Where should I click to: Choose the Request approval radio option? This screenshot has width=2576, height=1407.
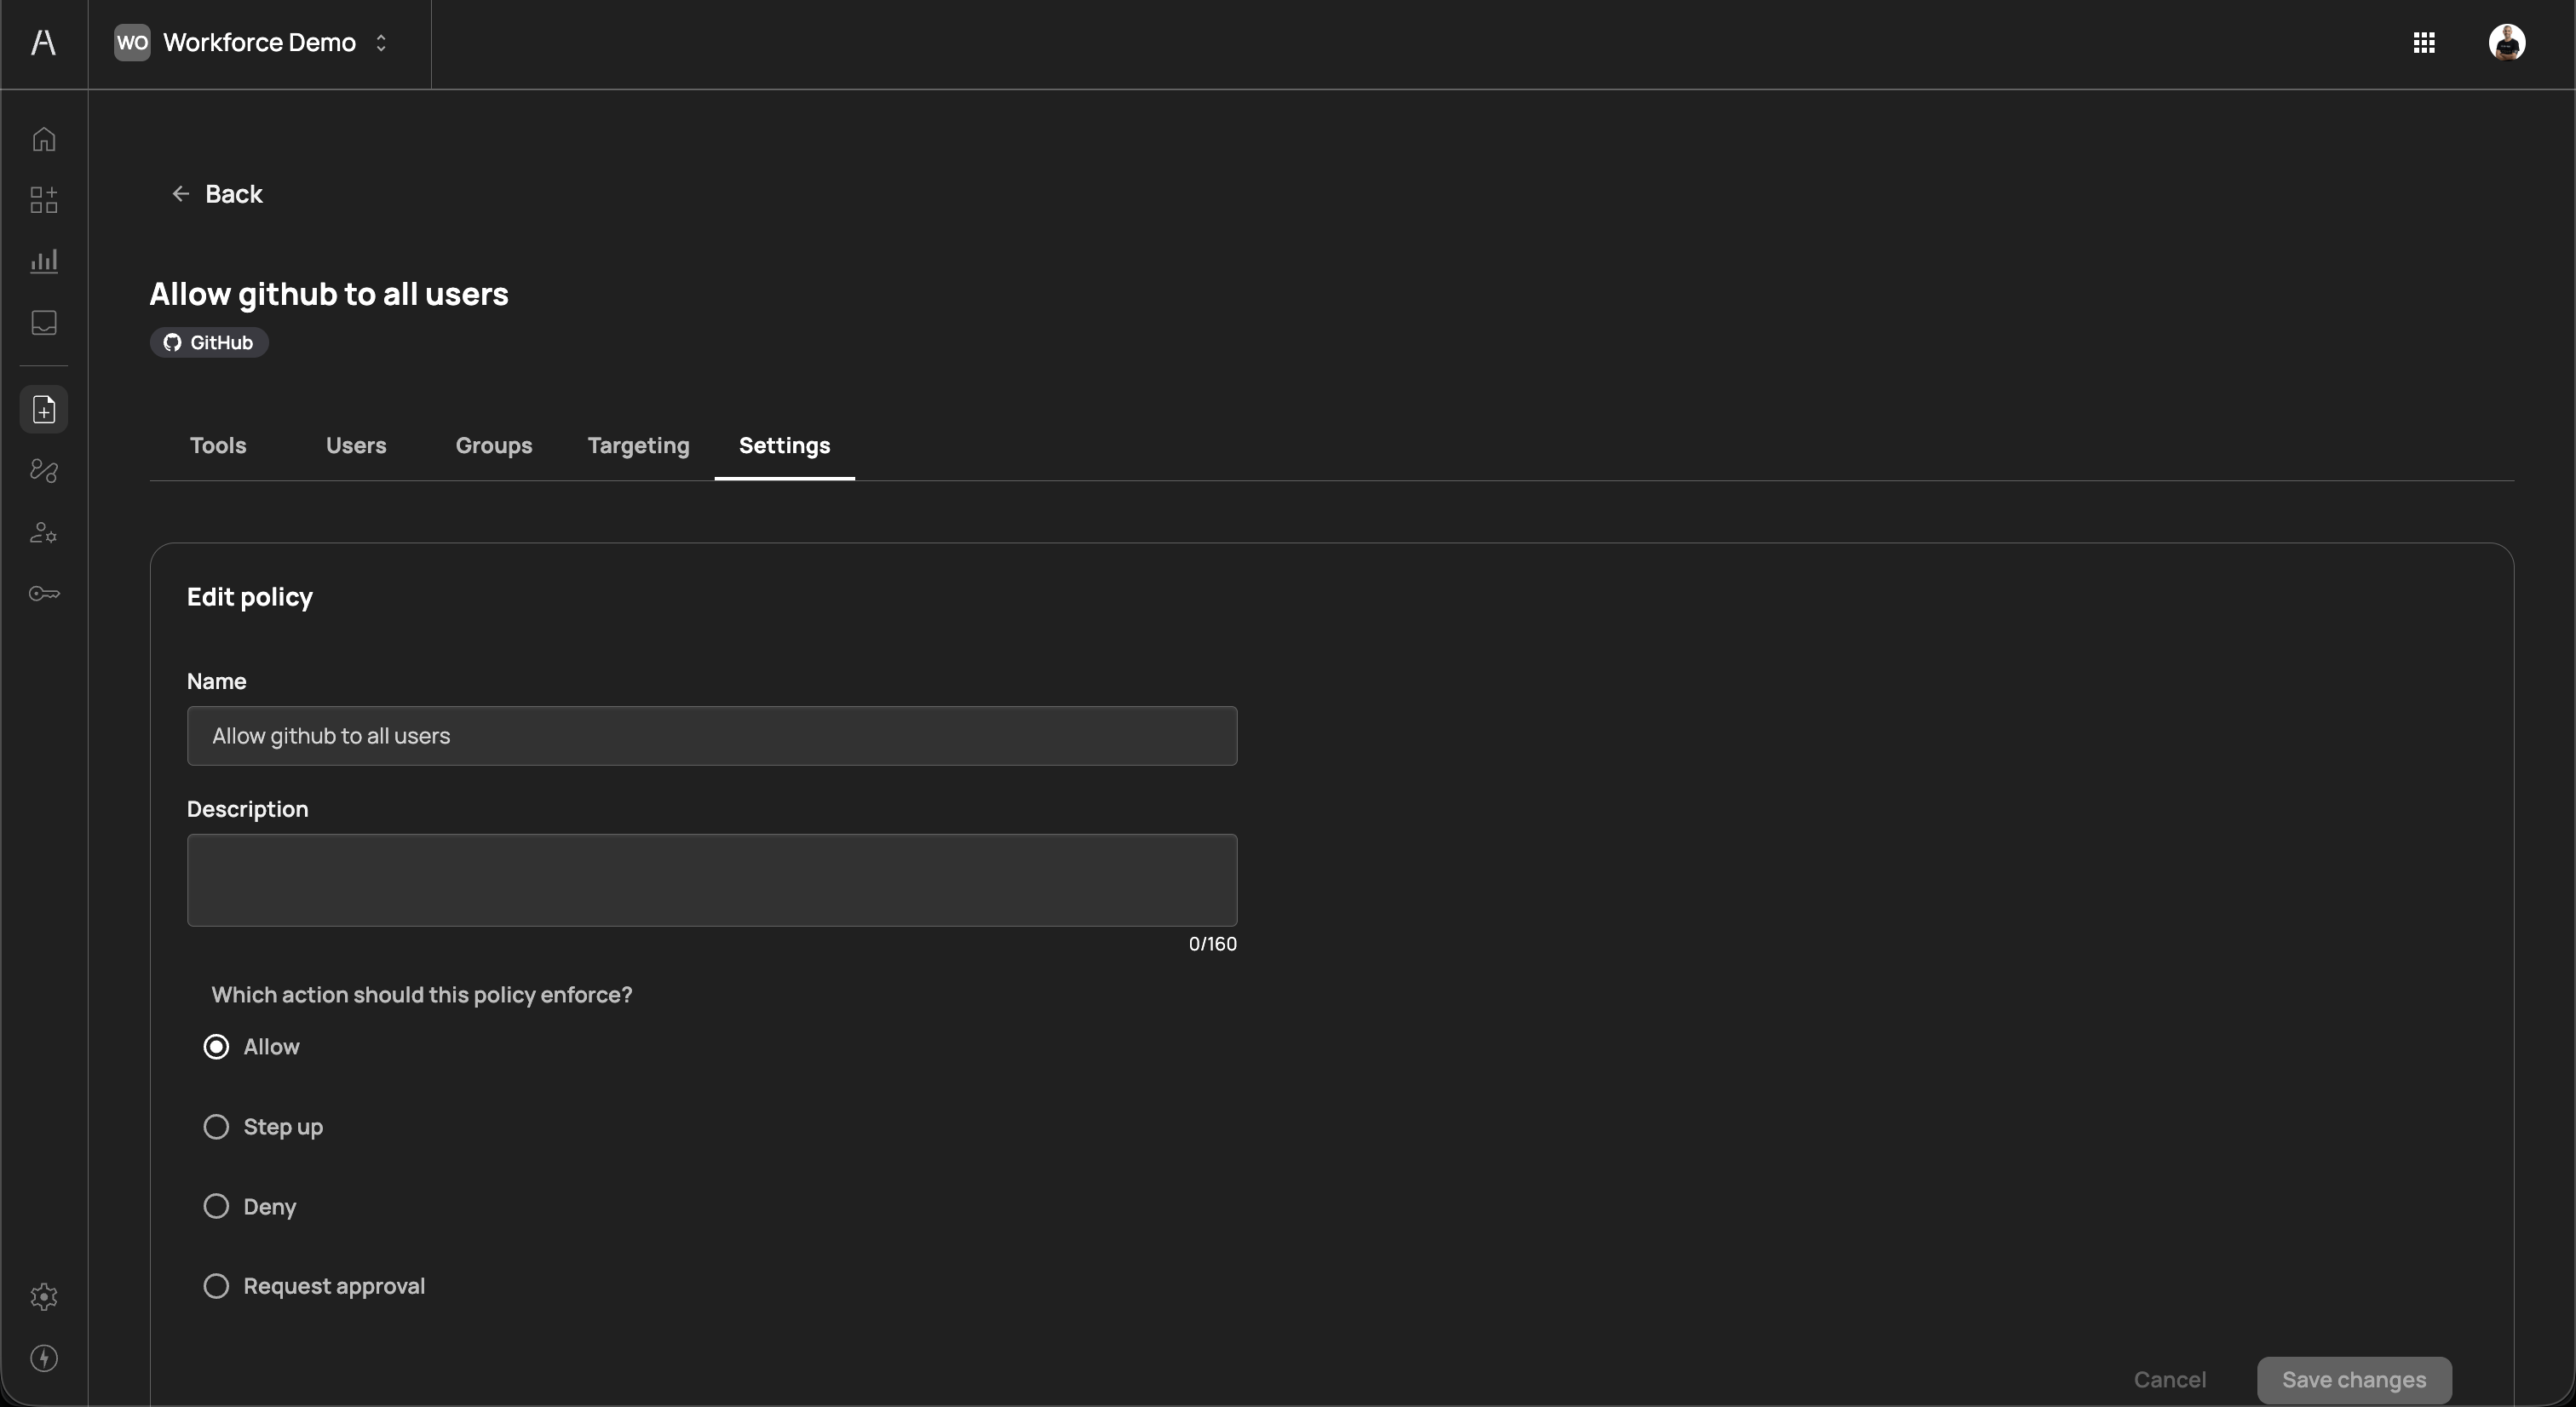[216, 1286]
